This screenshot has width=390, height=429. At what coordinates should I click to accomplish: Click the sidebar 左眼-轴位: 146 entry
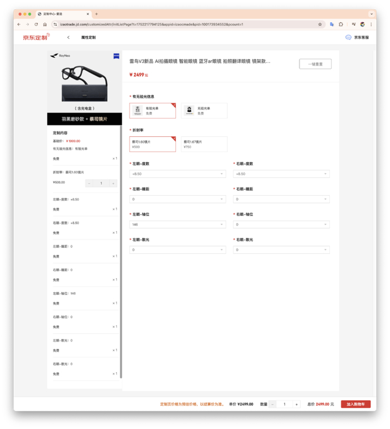(x=64, y=293)
